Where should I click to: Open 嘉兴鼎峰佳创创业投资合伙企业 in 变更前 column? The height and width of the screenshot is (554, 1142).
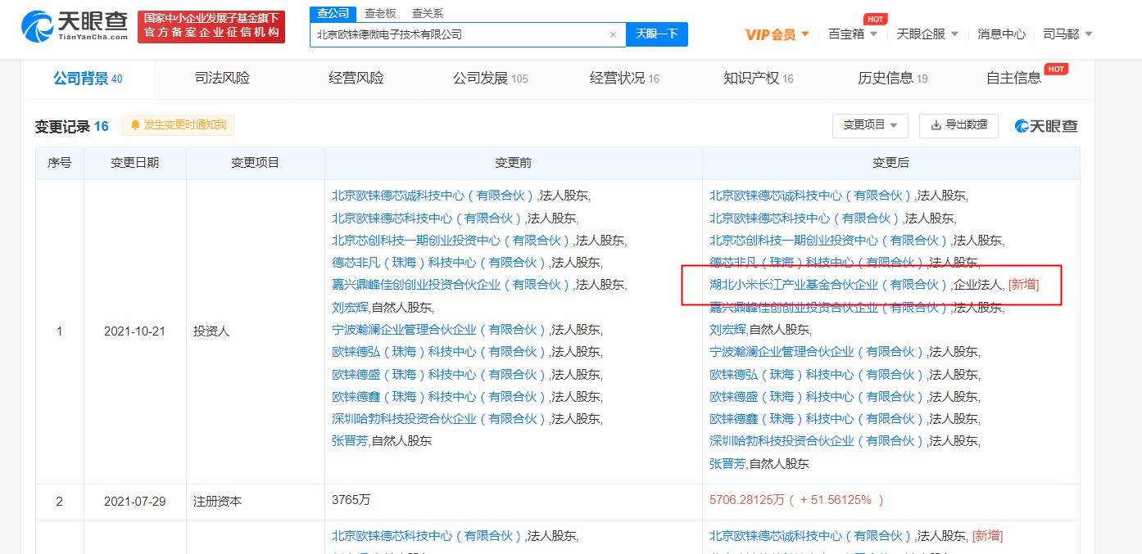[x=451, y=285]
